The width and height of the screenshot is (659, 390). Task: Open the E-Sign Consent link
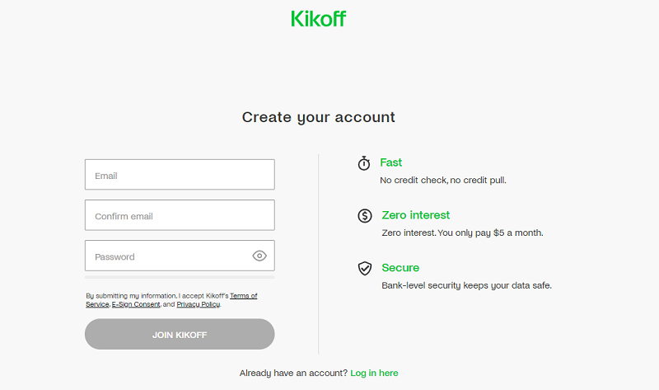pos(136,304)
